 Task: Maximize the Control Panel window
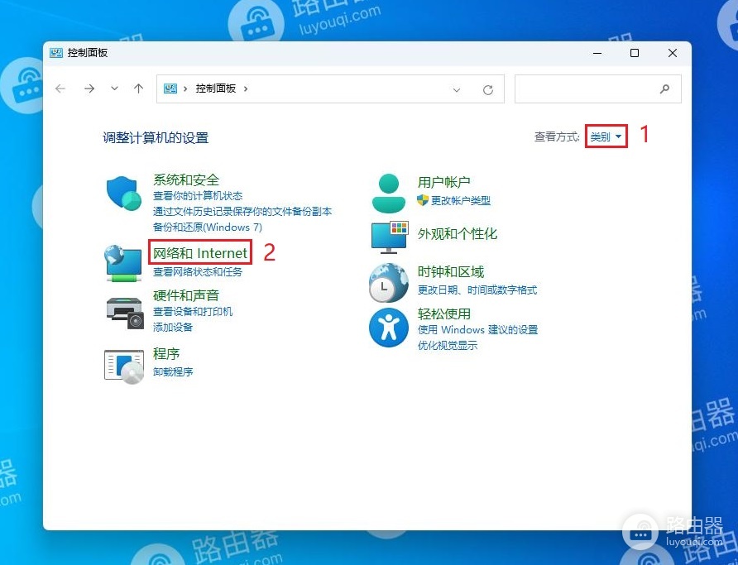click(635, 53)
